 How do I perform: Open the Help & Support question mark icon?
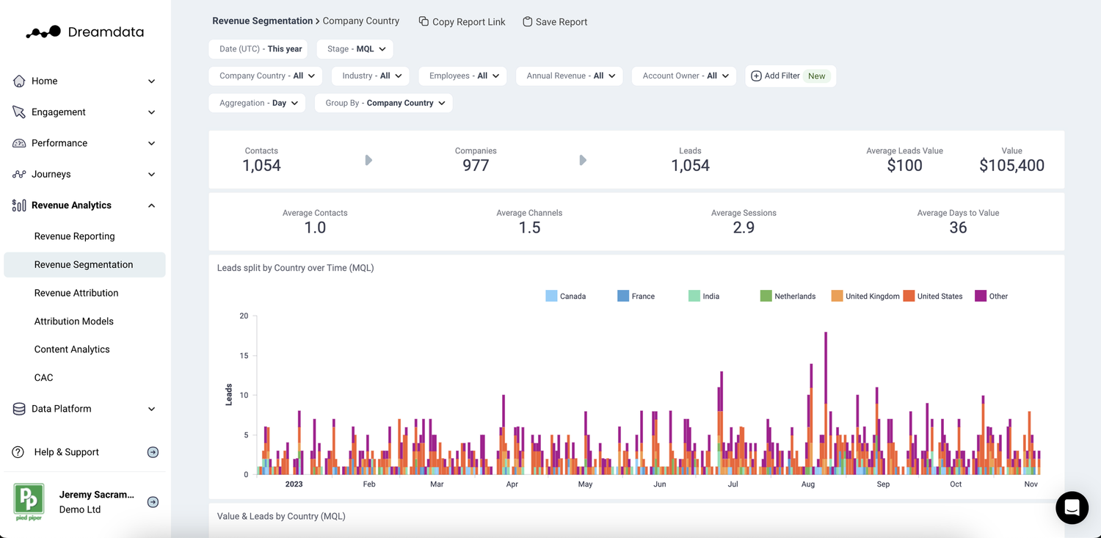click(18, 451)
